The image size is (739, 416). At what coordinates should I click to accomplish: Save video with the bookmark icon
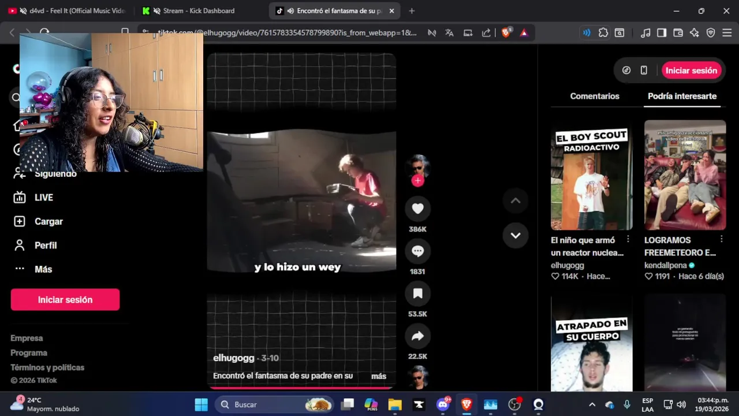(417, 294)
